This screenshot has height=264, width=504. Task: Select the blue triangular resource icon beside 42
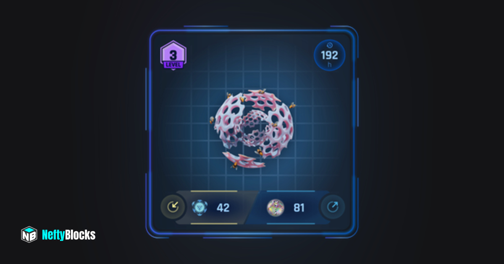(x=199, y=207)
